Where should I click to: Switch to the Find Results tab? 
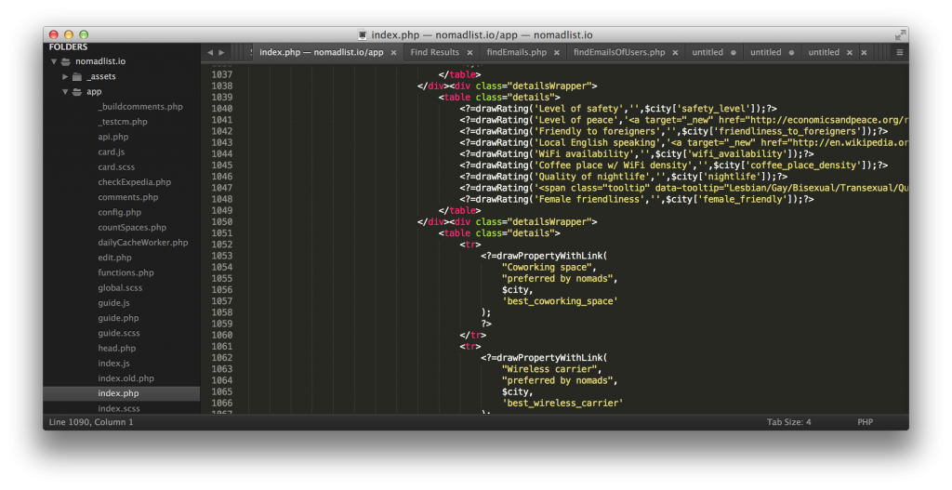point(434,53)
